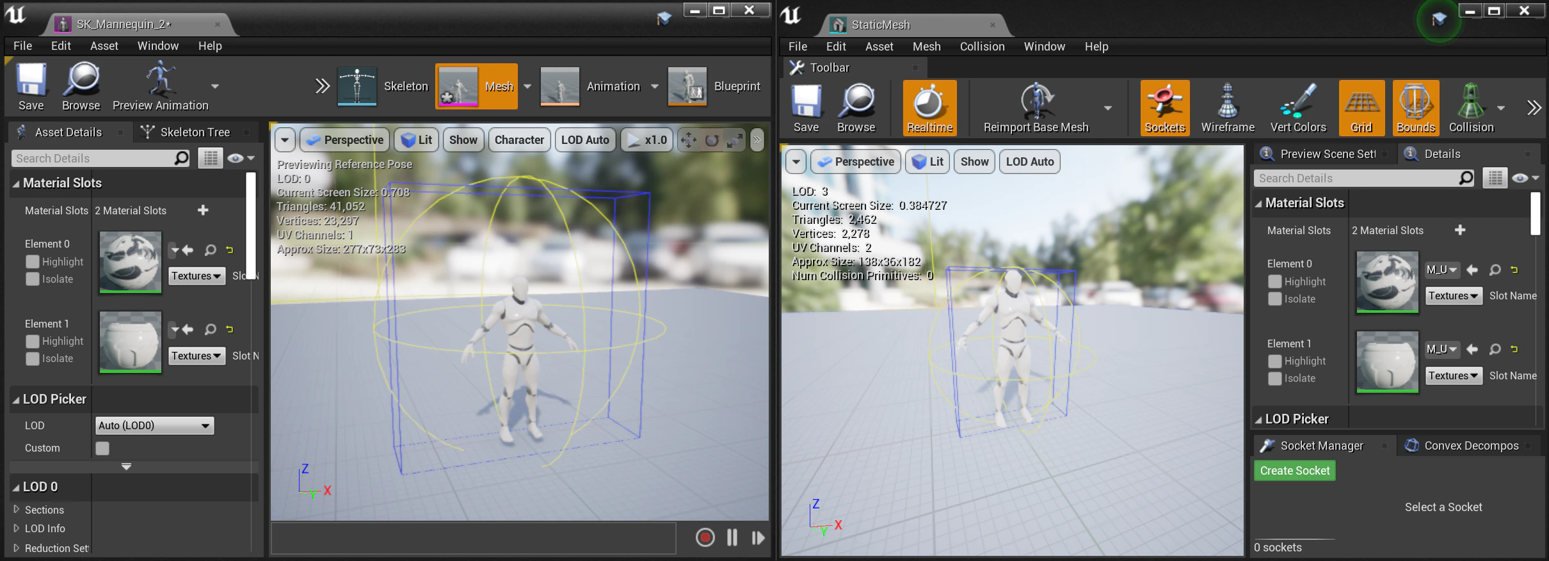Click the record button below skeletal viewport
This screenshot has height=561, width=1549.
[x=705, y=537]
